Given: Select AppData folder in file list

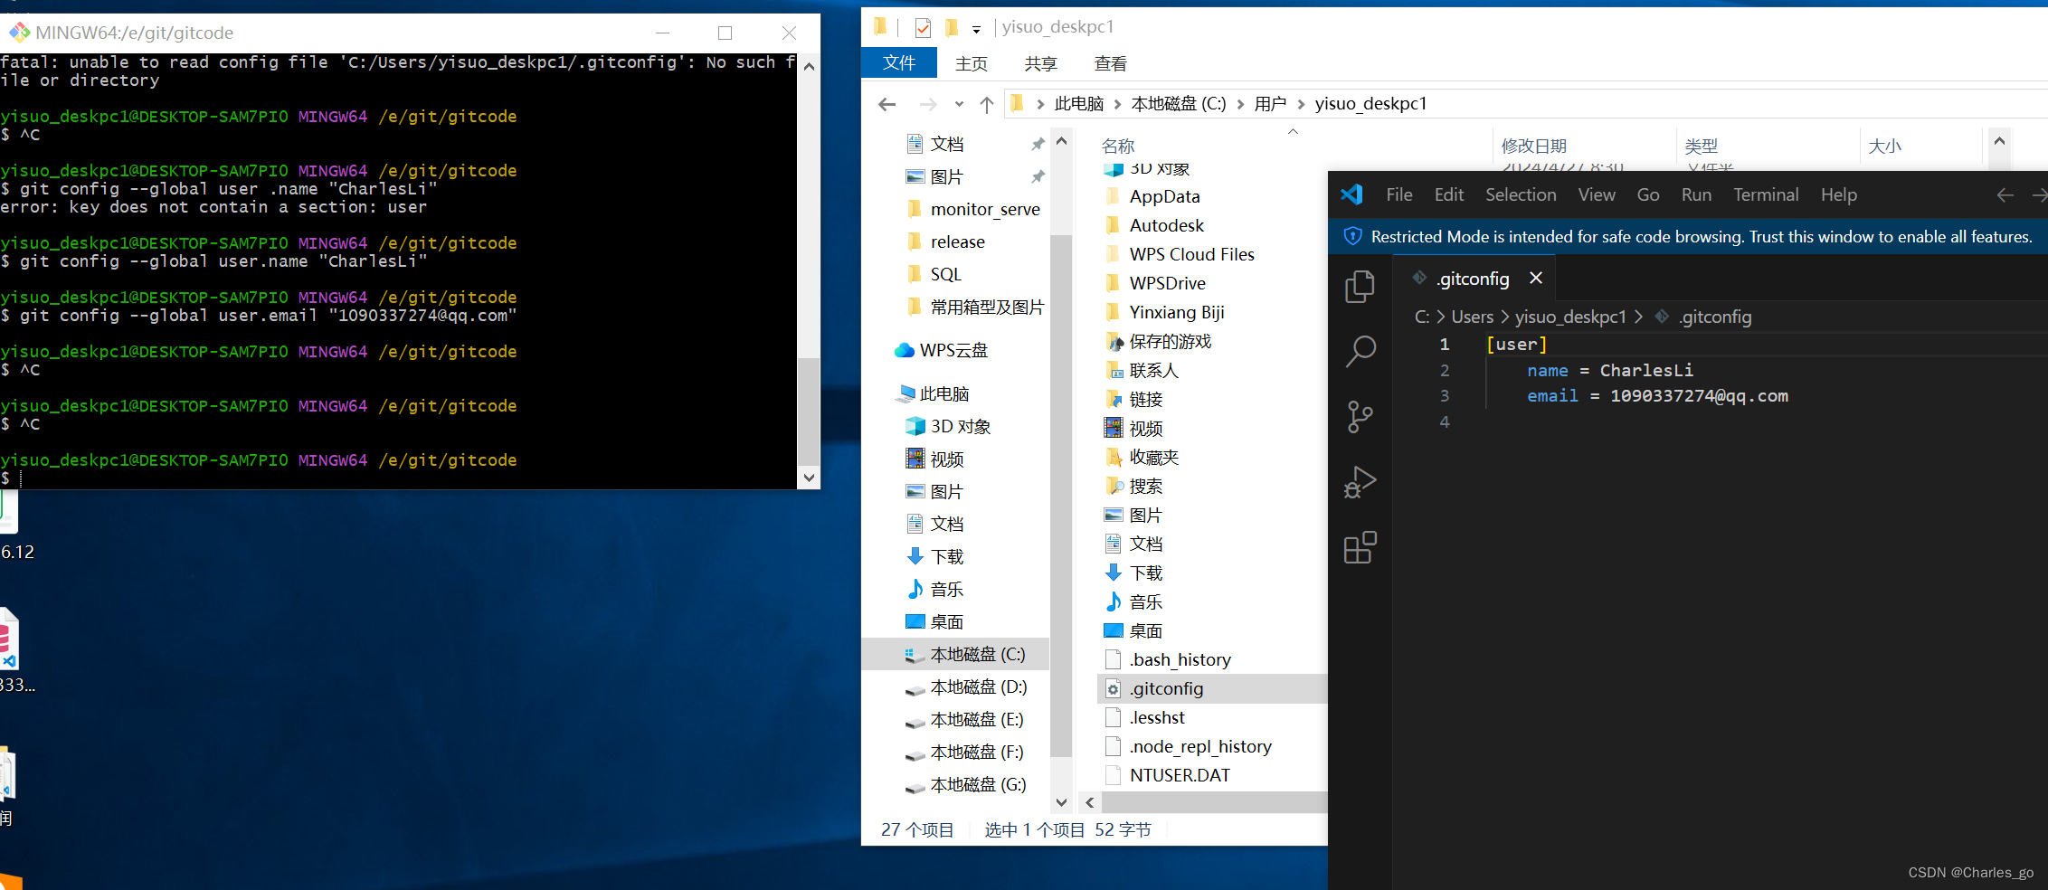Looking at the screenshot, I should coord(1164,196).
